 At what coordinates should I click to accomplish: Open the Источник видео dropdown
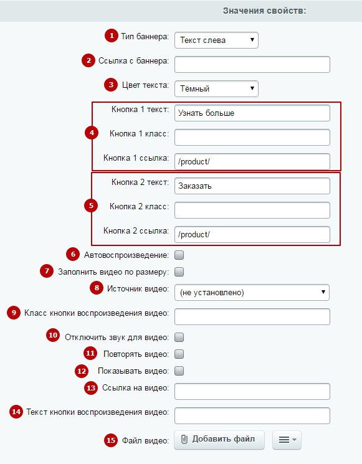pos(252,293)
